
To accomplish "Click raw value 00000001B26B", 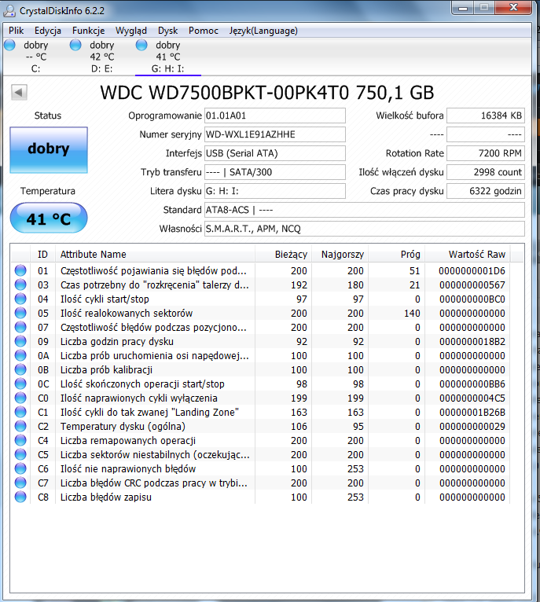I will [x=472, y=413].
